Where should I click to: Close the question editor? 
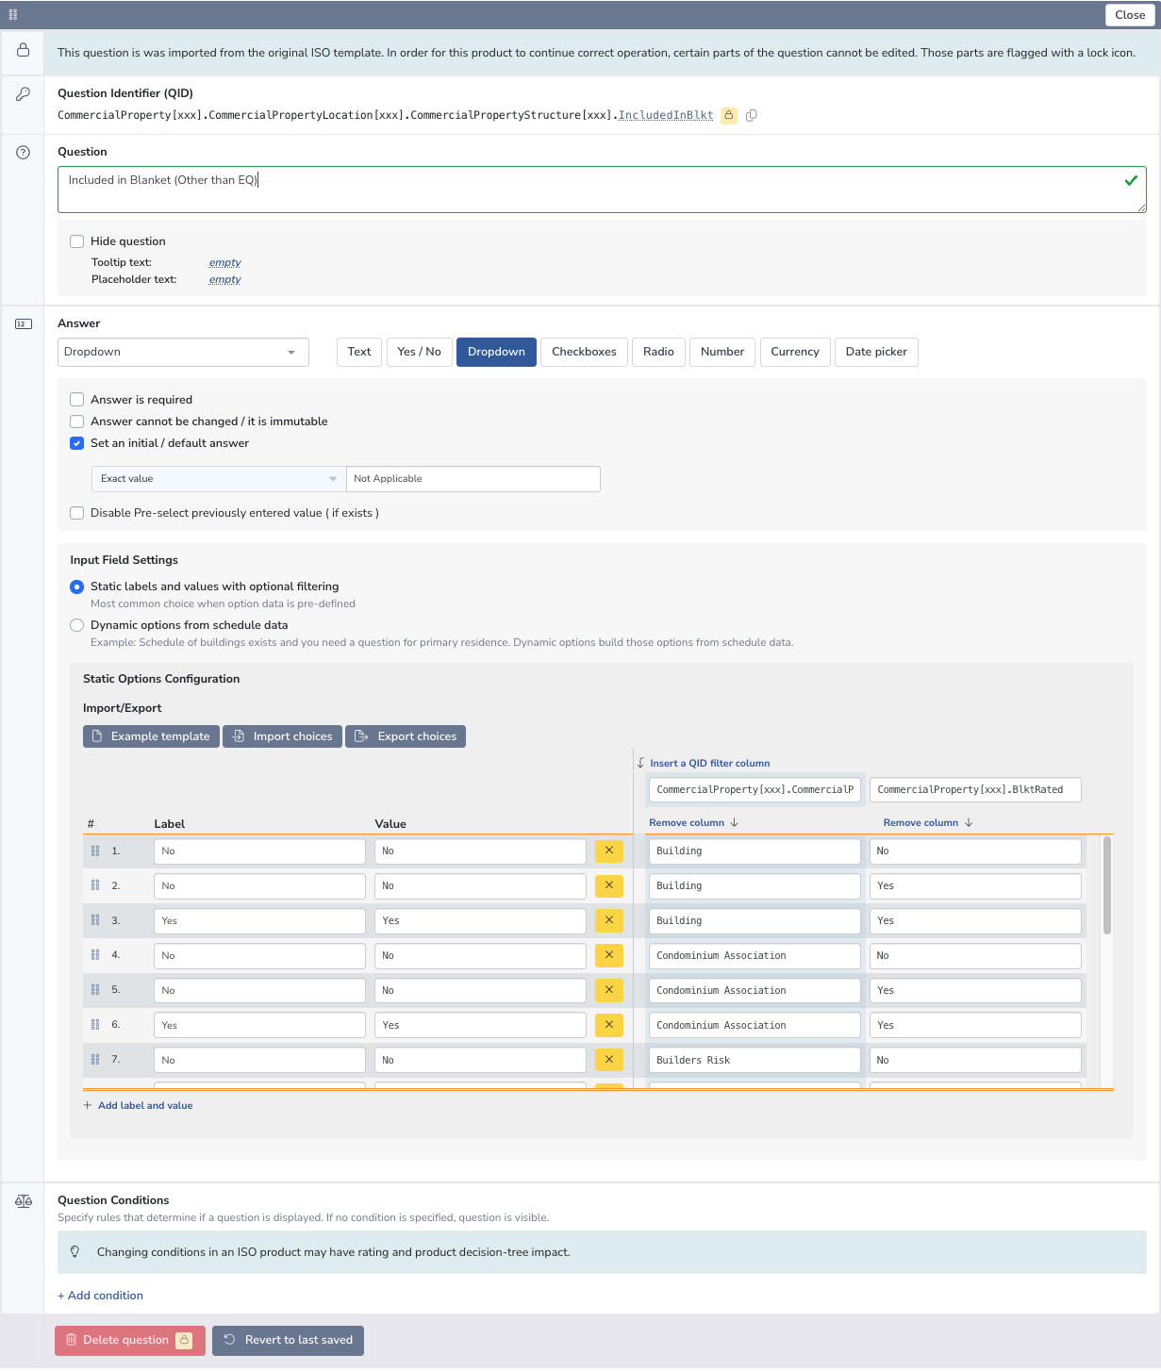1130,15
